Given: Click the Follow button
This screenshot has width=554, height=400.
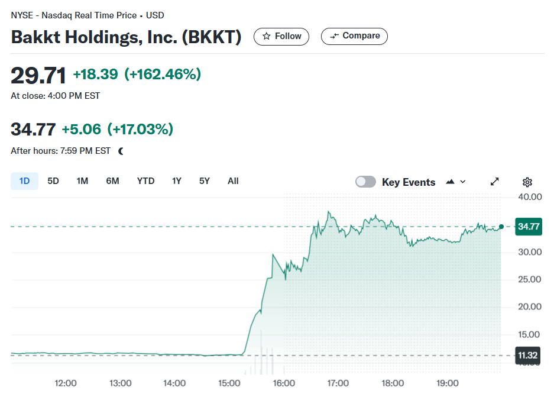Looking at the screenshot, I should [281, 37].
